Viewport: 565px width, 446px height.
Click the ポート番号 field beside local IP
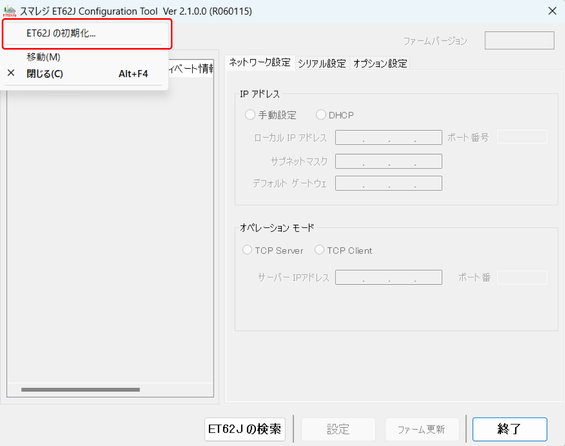pyautogui.click(x=522, y=137)
